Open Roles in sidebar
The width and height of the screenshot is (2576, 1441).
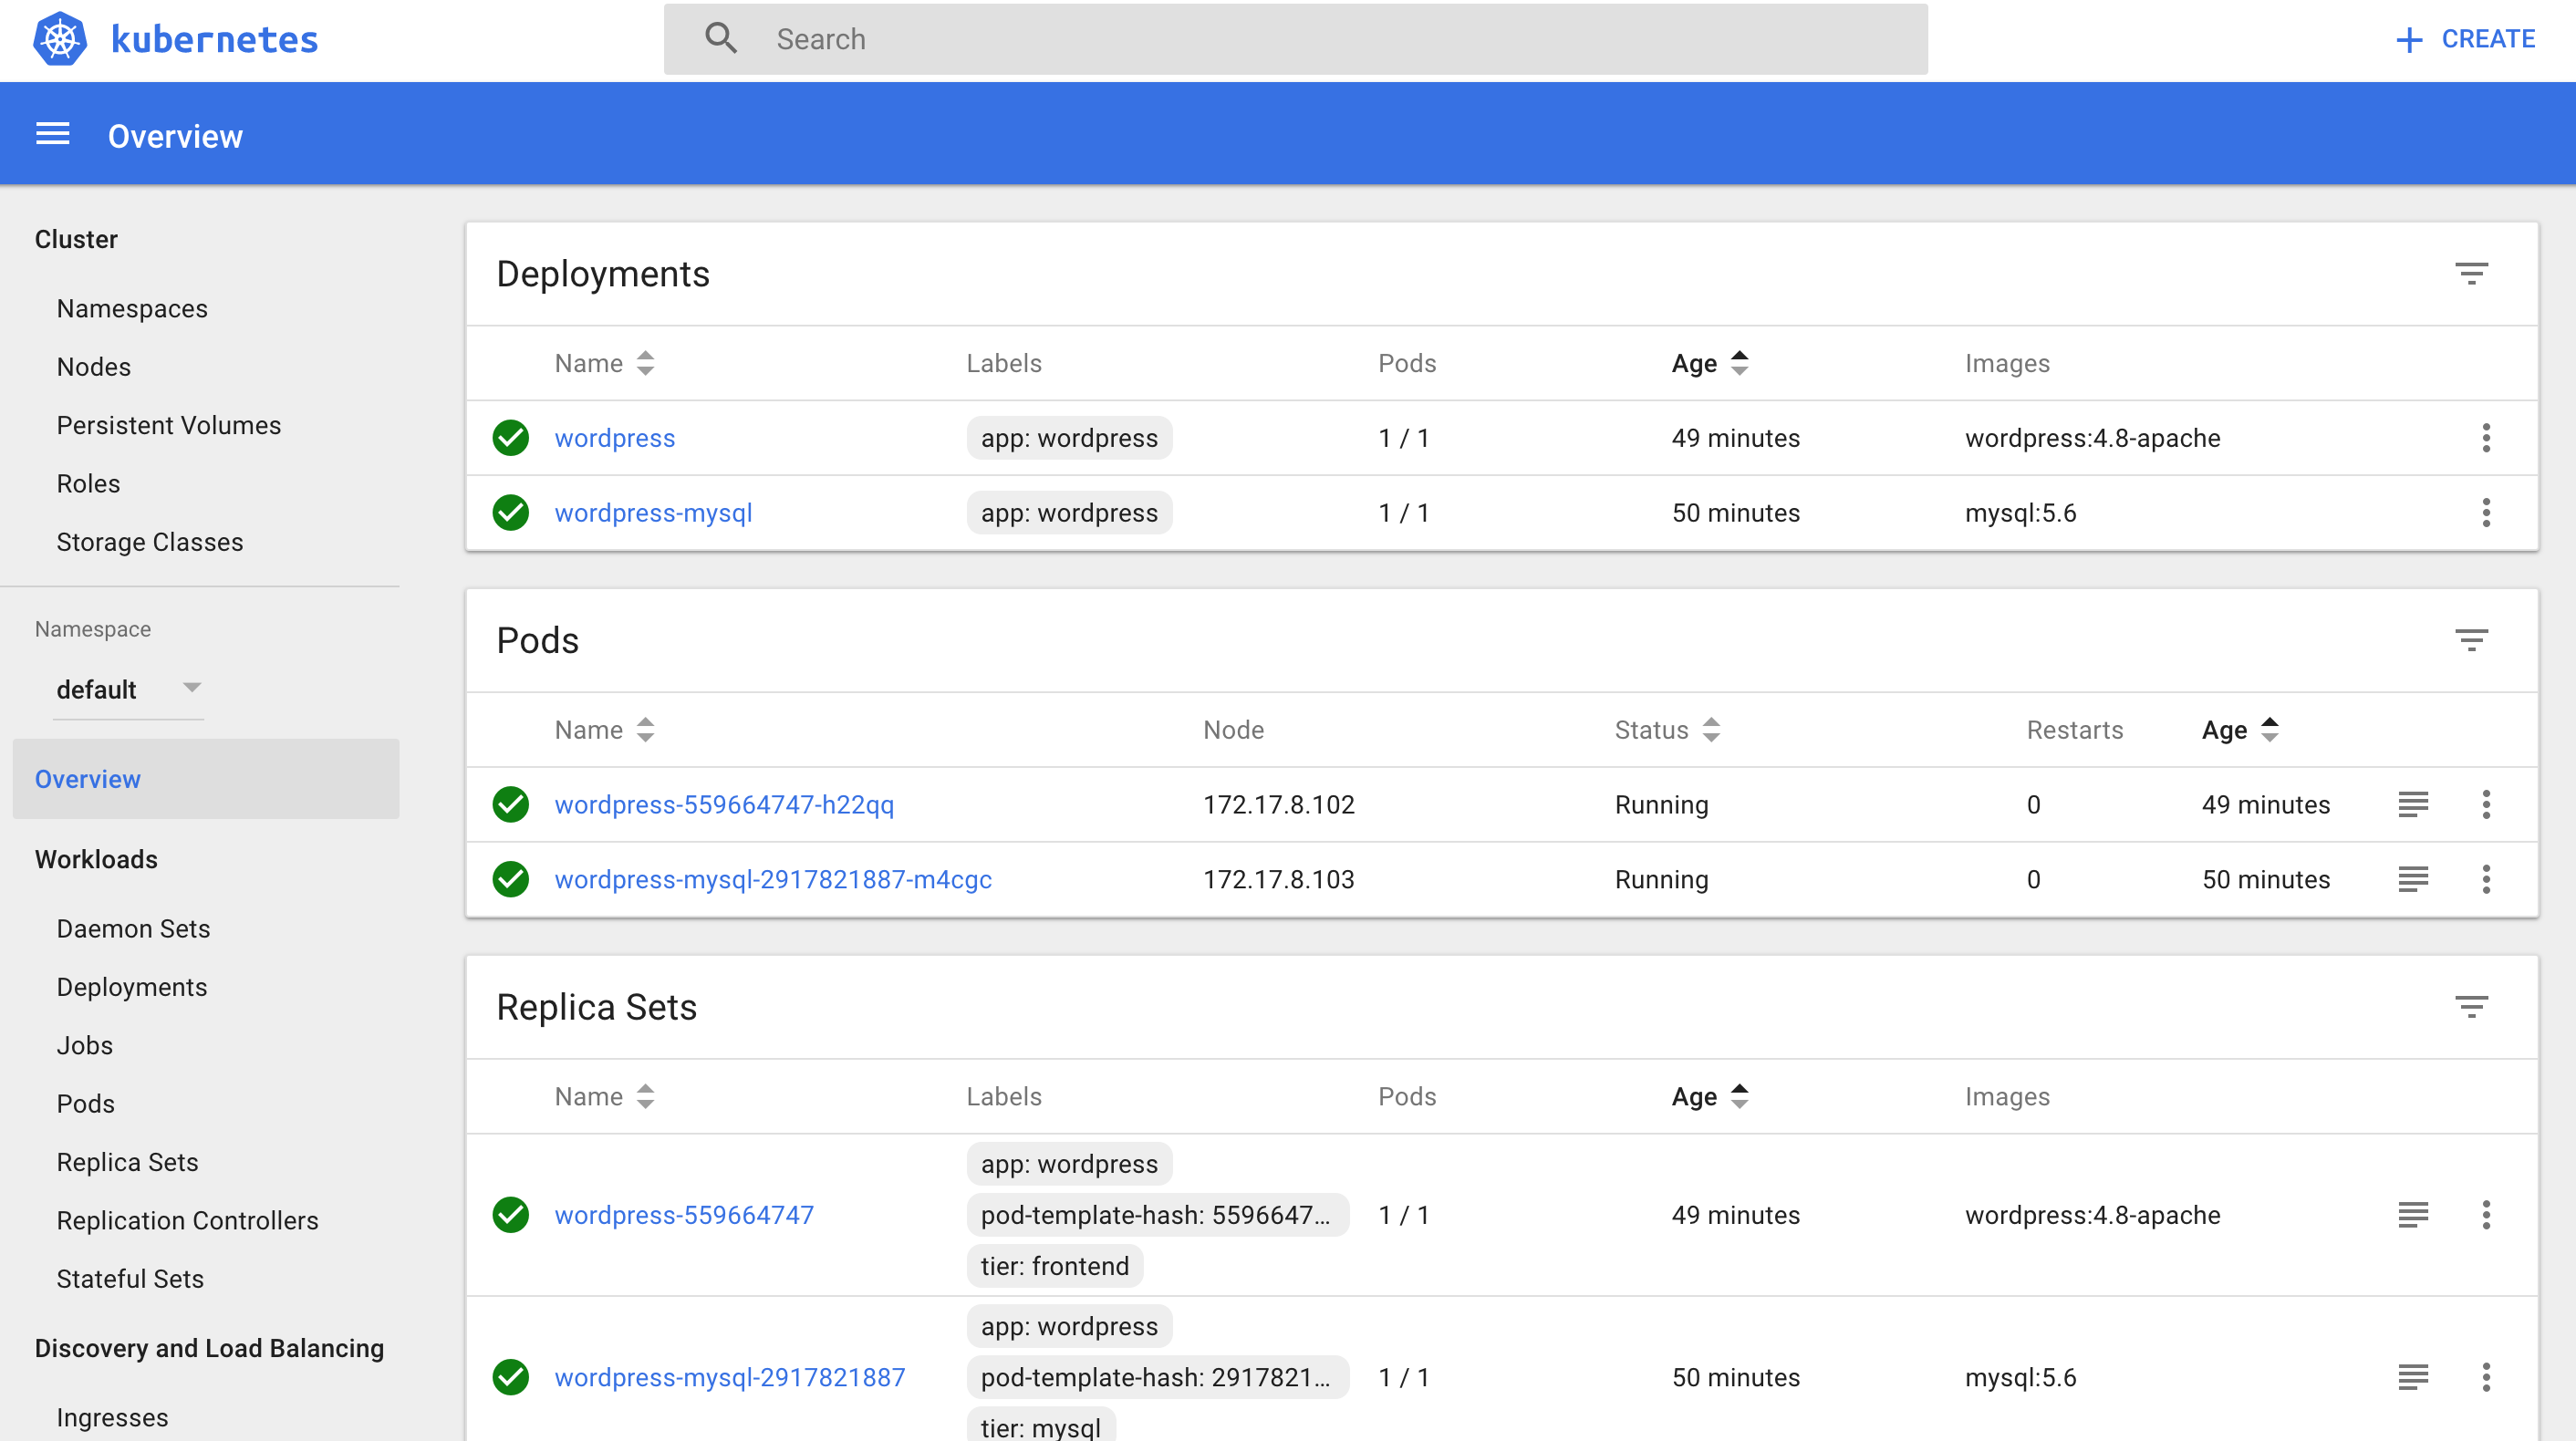tap(88, 484)
